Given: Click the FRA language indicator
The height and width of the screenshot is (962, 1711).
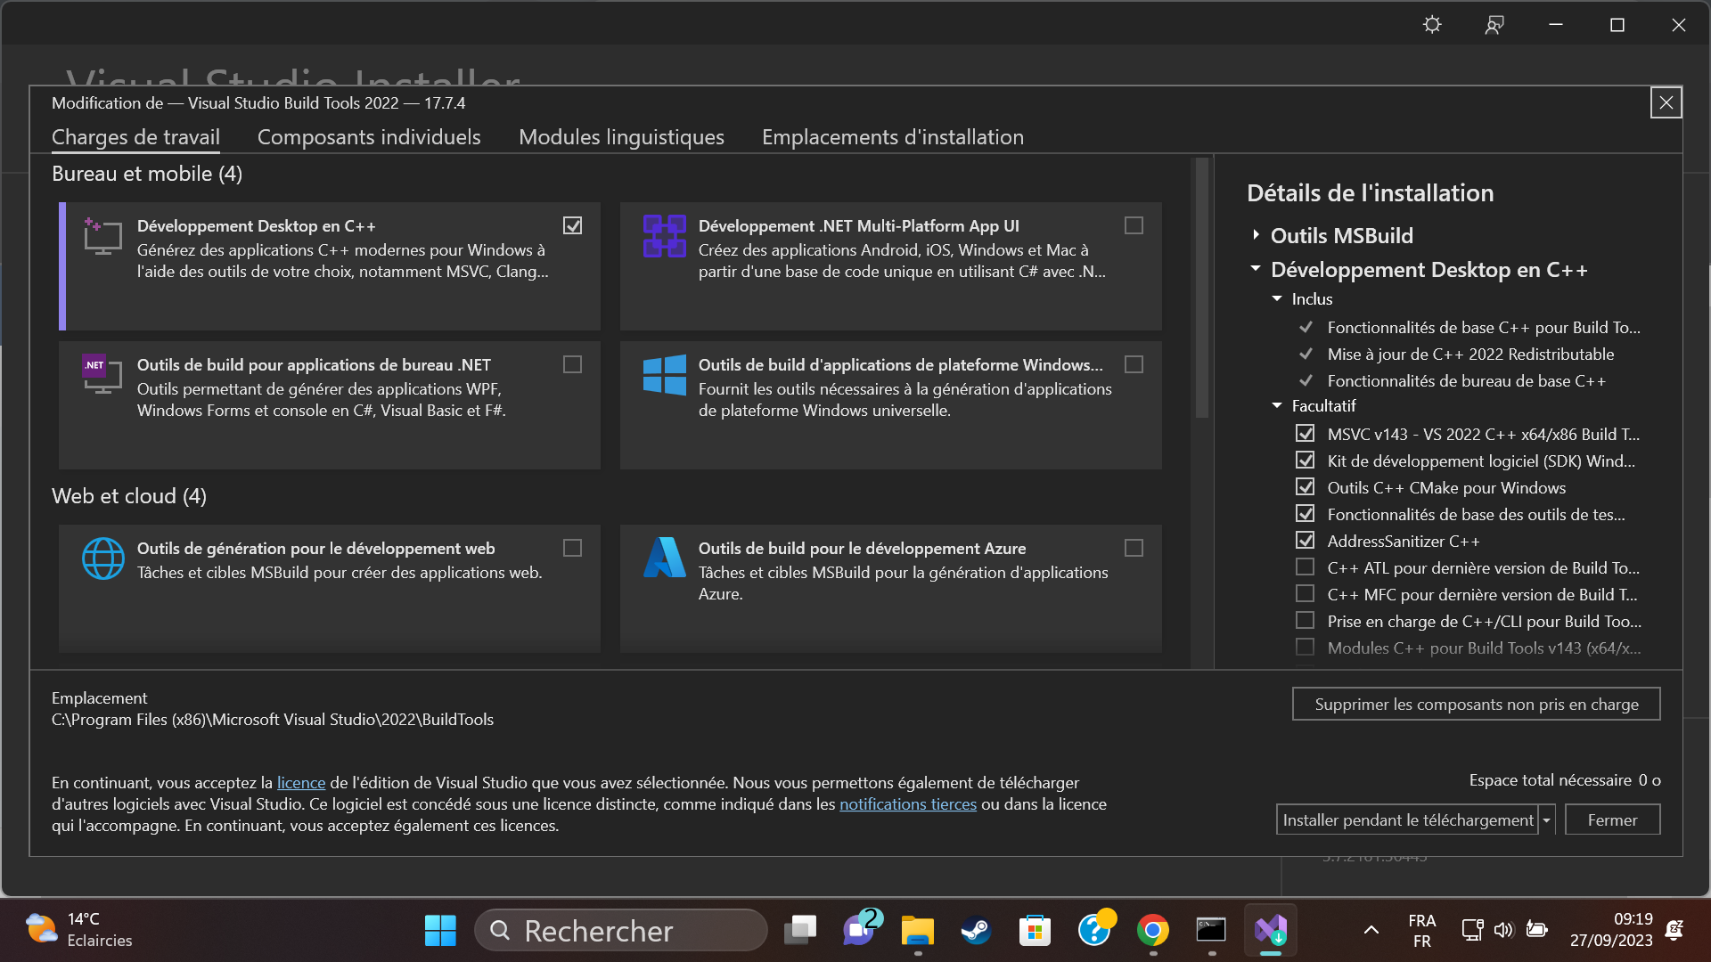Looking at the screenshot, I should 1421,930.
